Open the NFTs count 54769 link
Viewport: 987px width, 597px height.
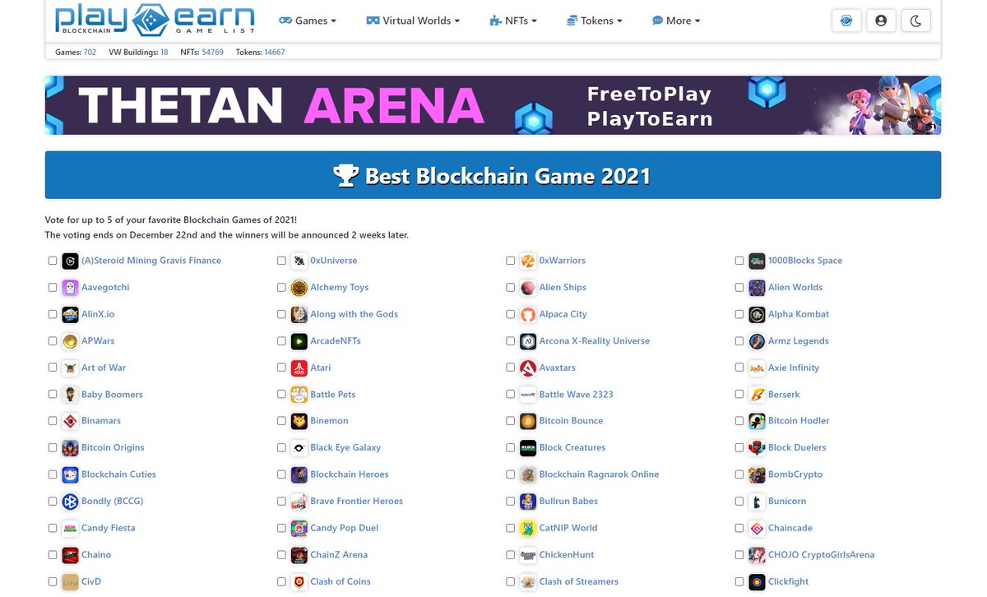coord(213,52)
